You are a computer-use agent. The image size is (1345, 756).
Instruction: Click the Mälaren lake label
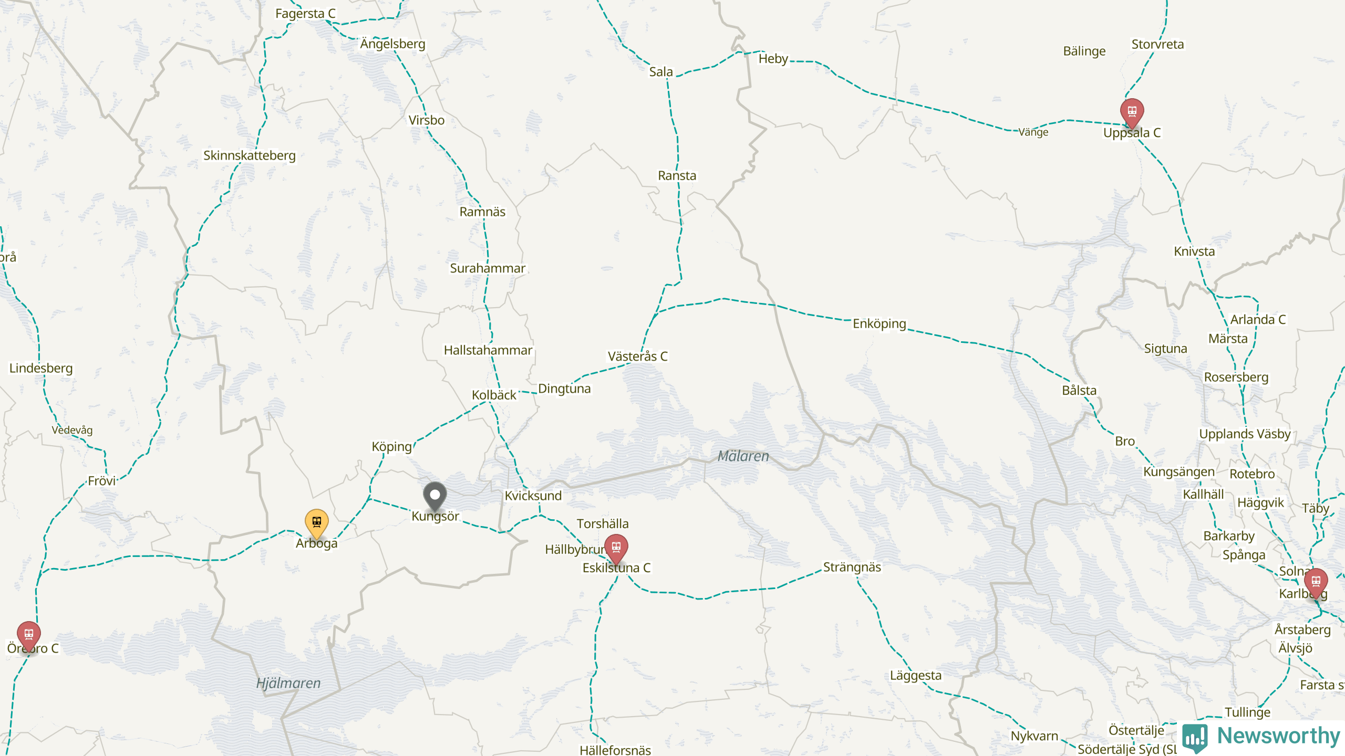[x=743, y=456]
